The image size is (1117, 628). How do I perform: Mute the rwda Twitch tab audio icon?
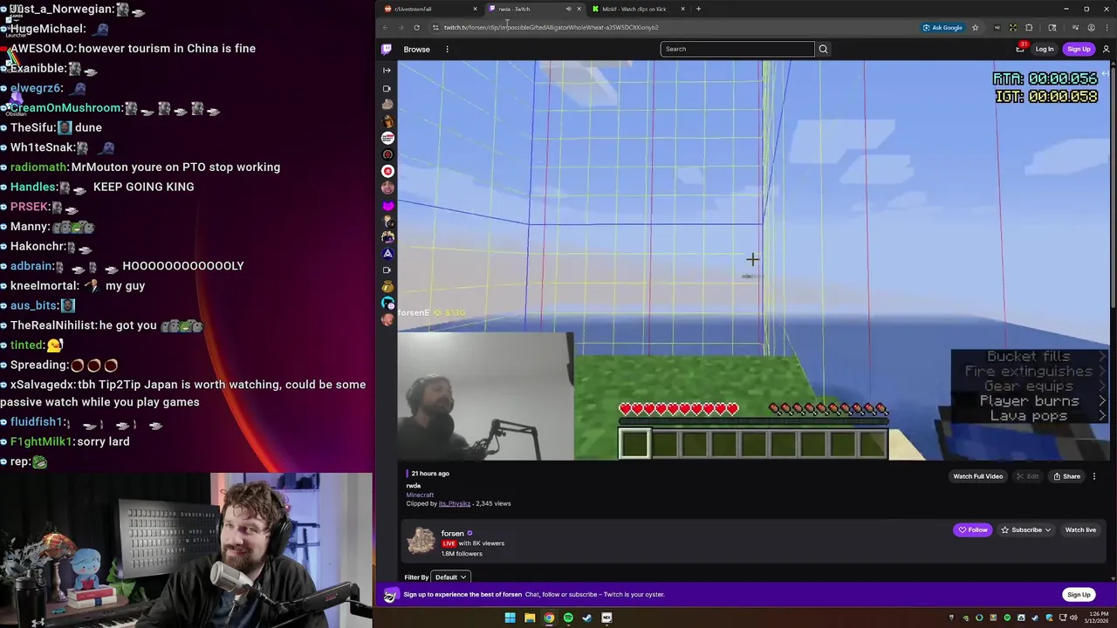[x=568, y=9]
